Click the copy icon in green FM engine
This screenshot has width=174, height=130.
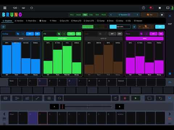point(59,34)
